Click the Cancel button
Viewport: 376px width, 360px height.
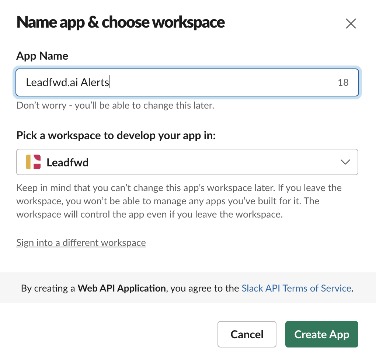[247, 334]
